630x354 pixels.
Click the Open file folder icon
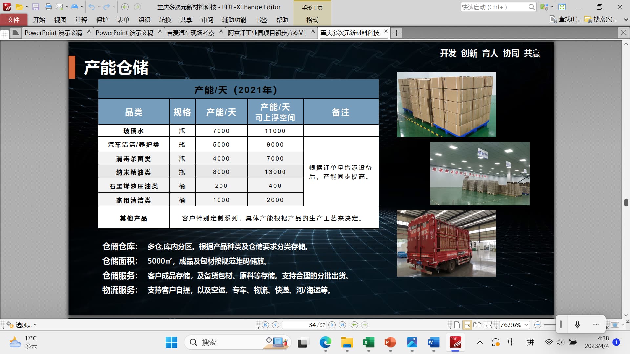pyautogui.click(x=19, y=7)
